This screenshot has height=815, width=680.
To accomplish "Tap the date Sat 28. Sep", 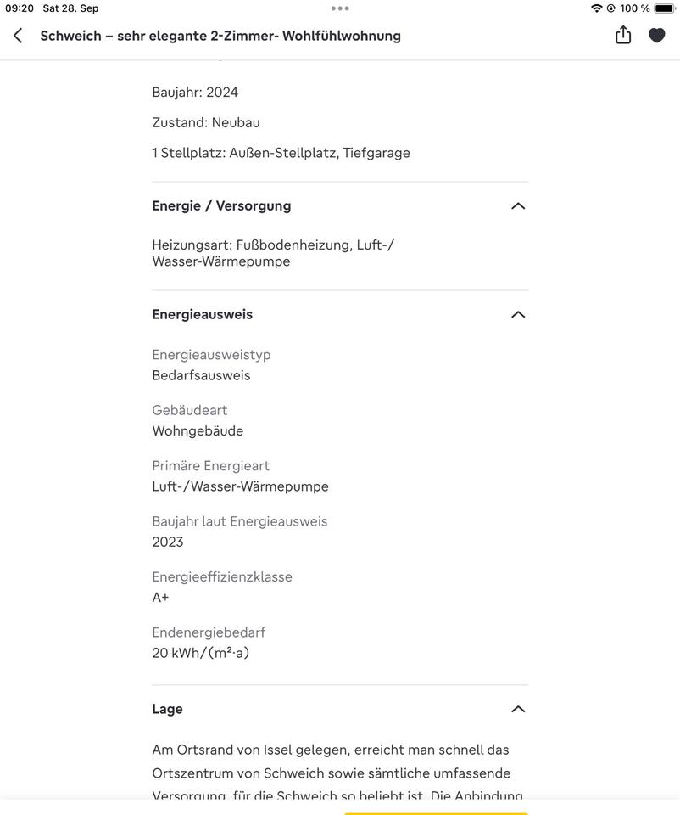I will 70,8.
